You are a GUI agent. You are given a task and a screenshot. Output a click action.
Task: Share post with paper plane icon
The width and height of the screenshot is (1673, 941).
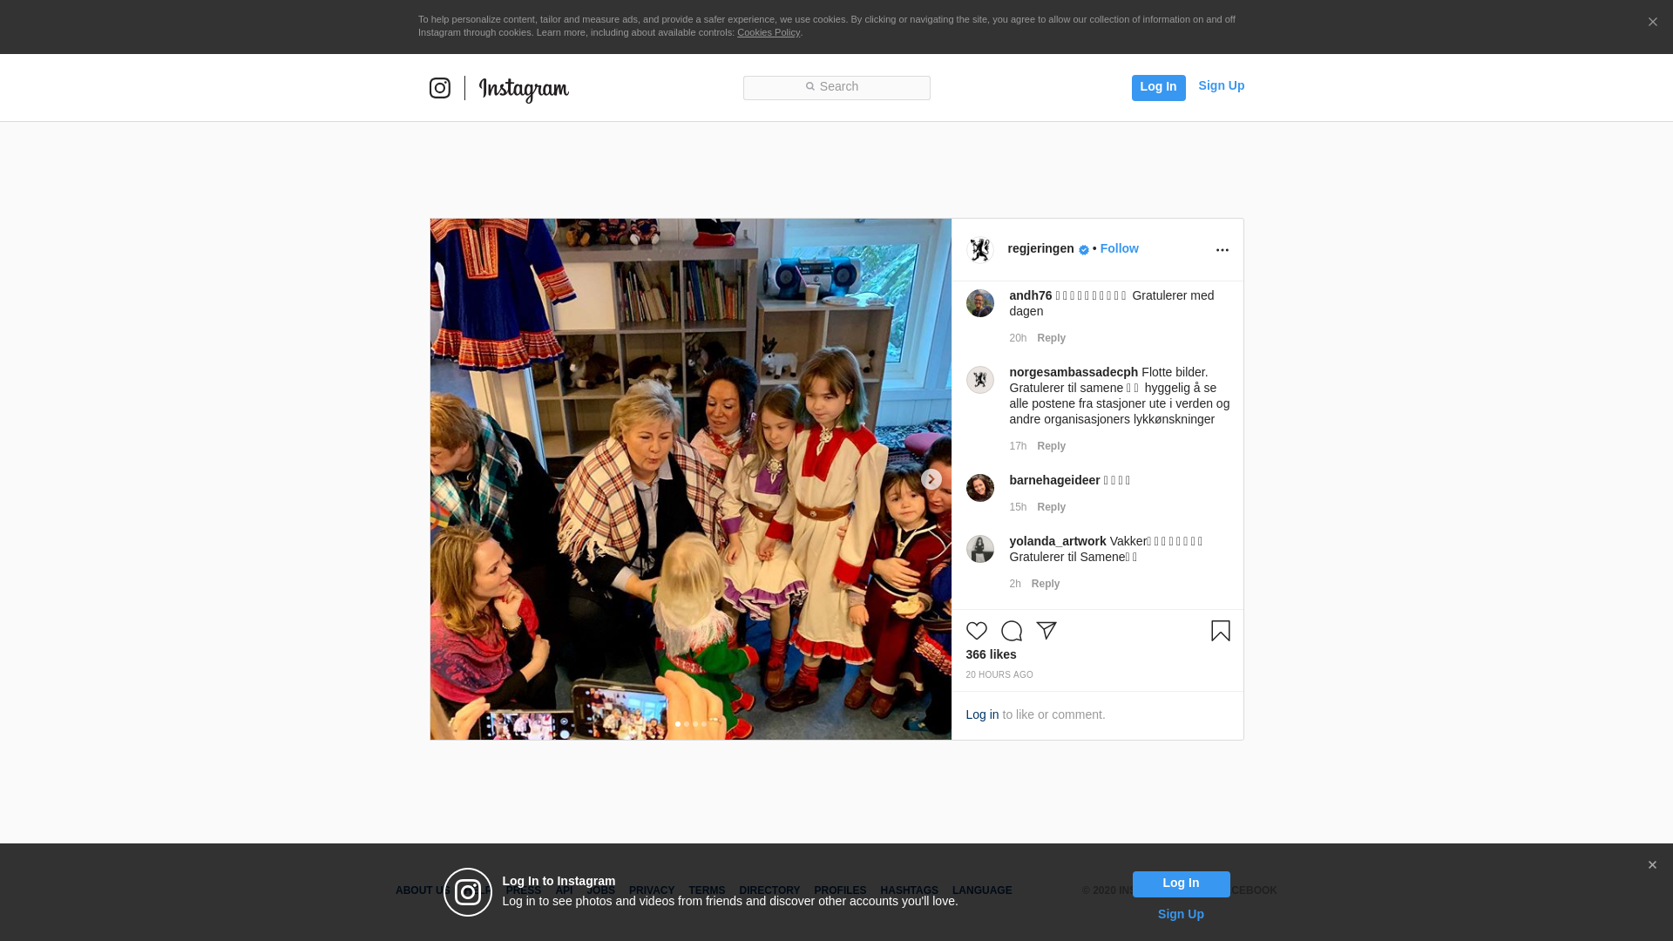[x=1046, y=631]
